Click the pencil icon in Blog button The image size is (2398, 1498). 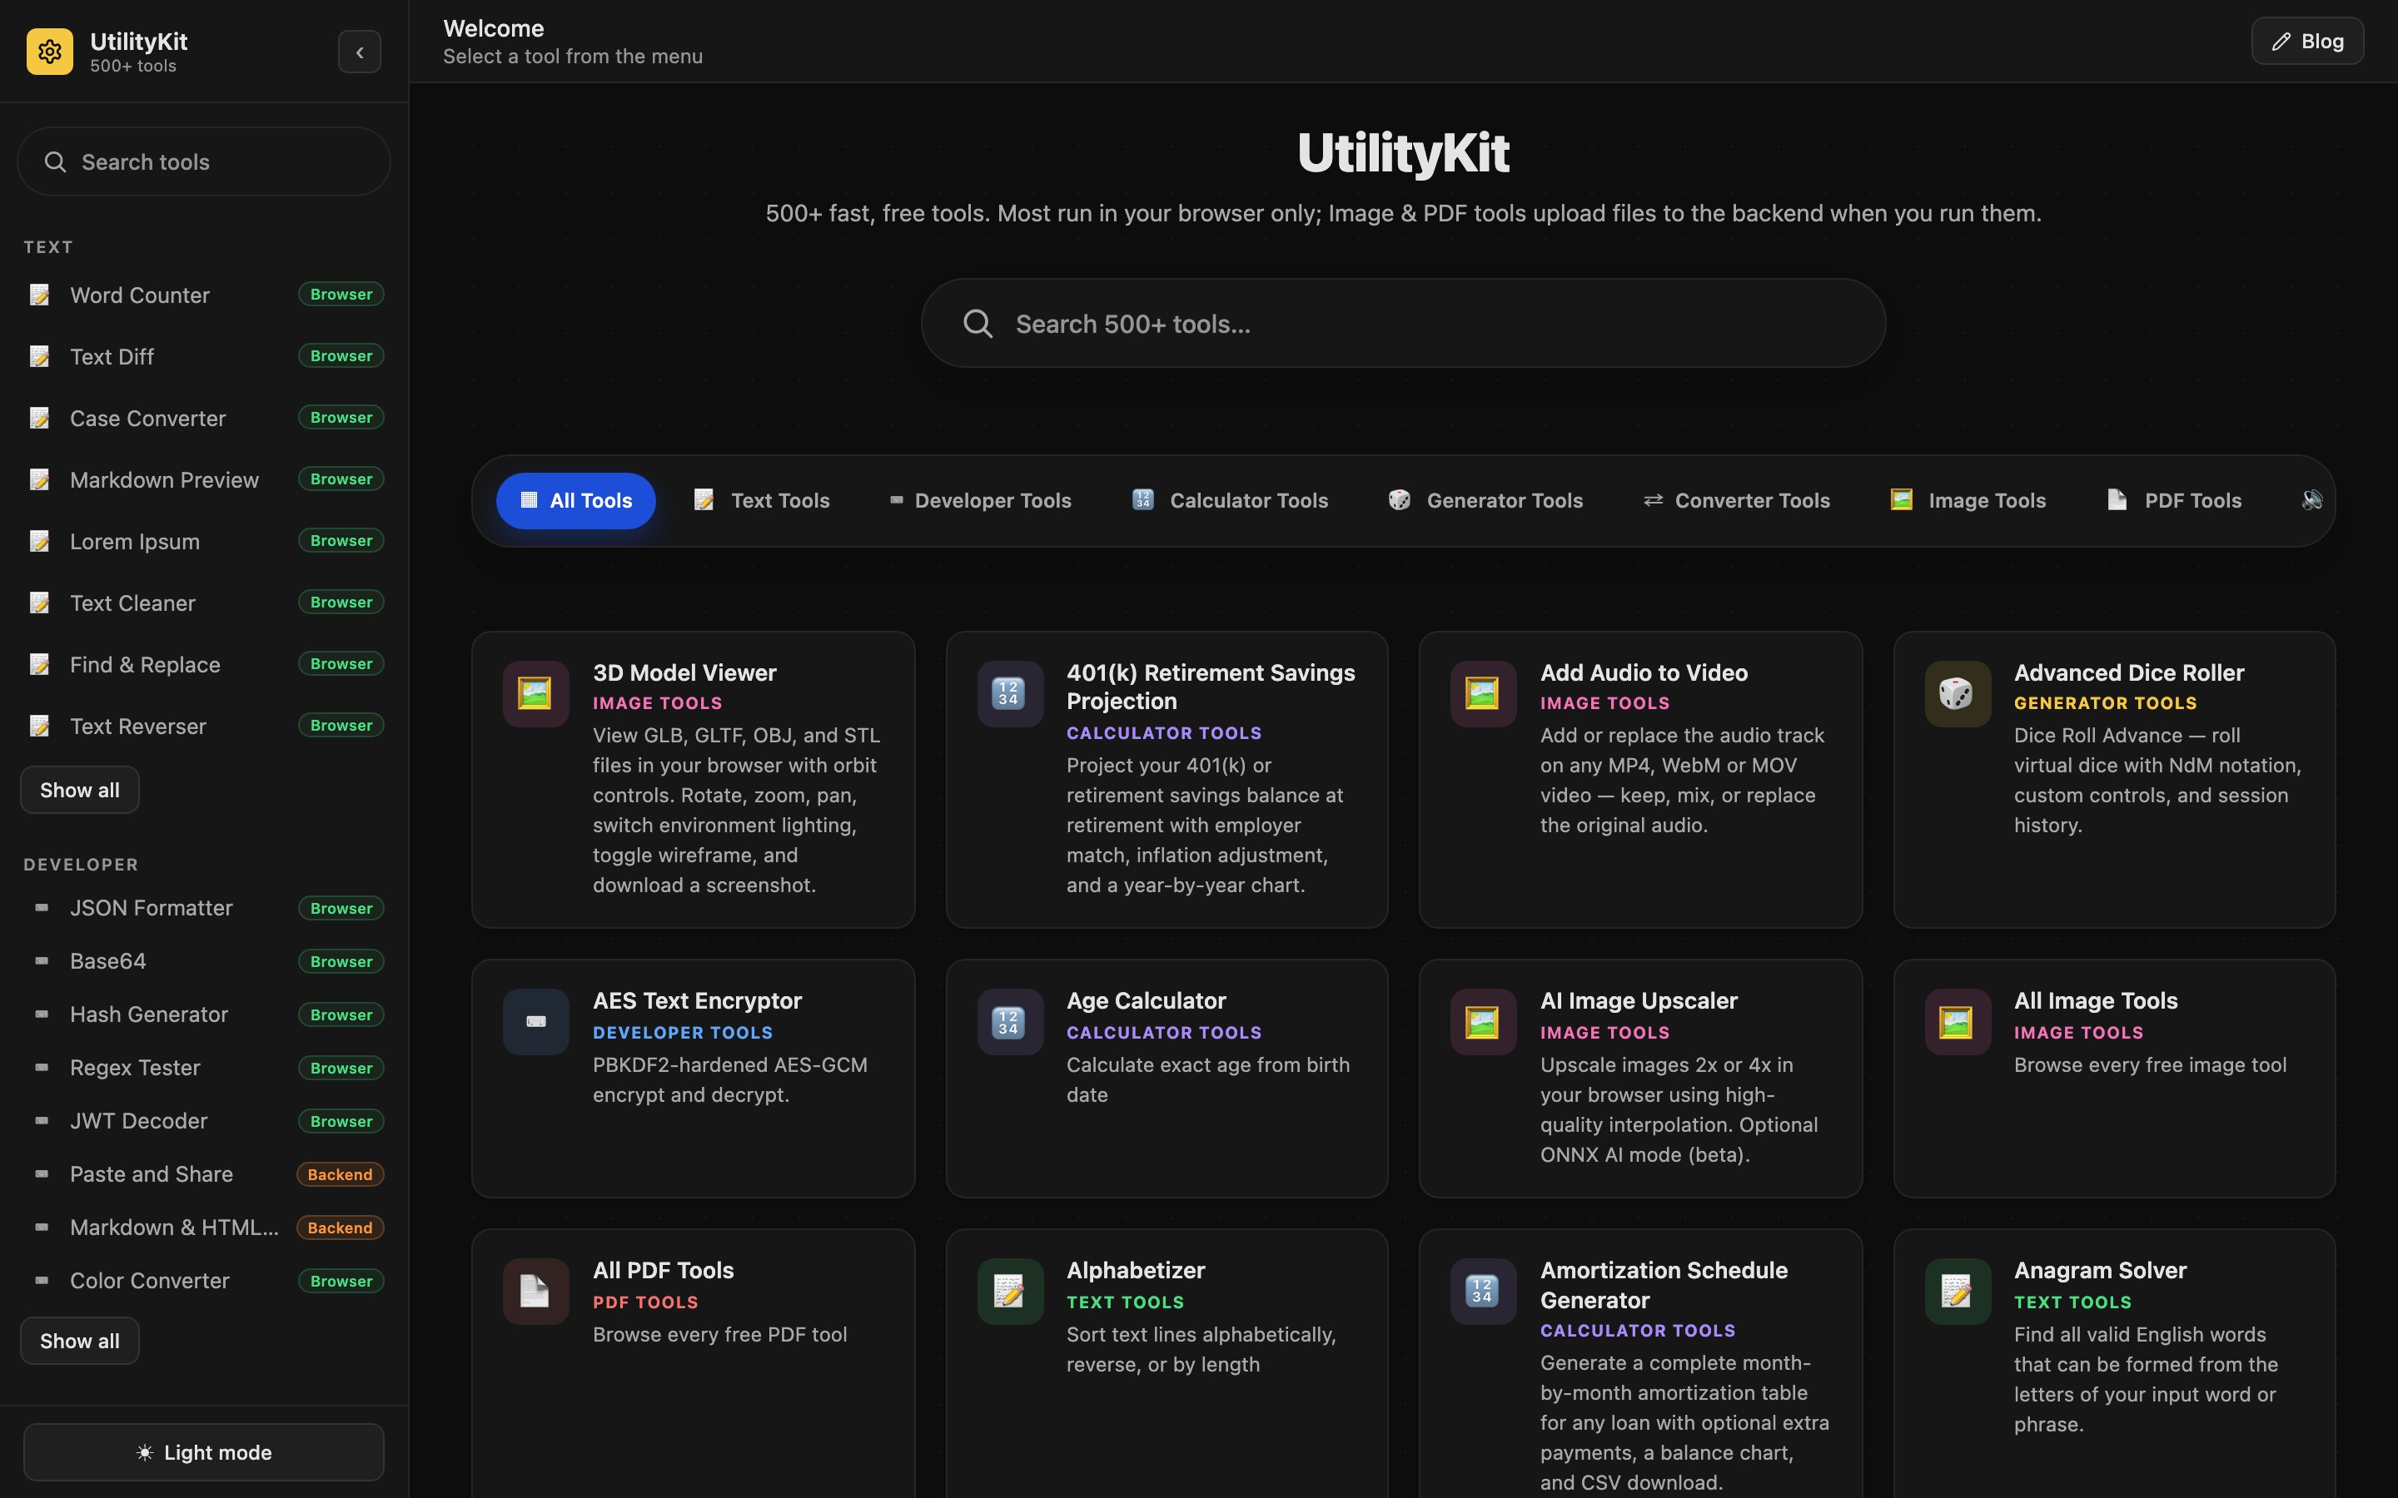point(2281,42)
